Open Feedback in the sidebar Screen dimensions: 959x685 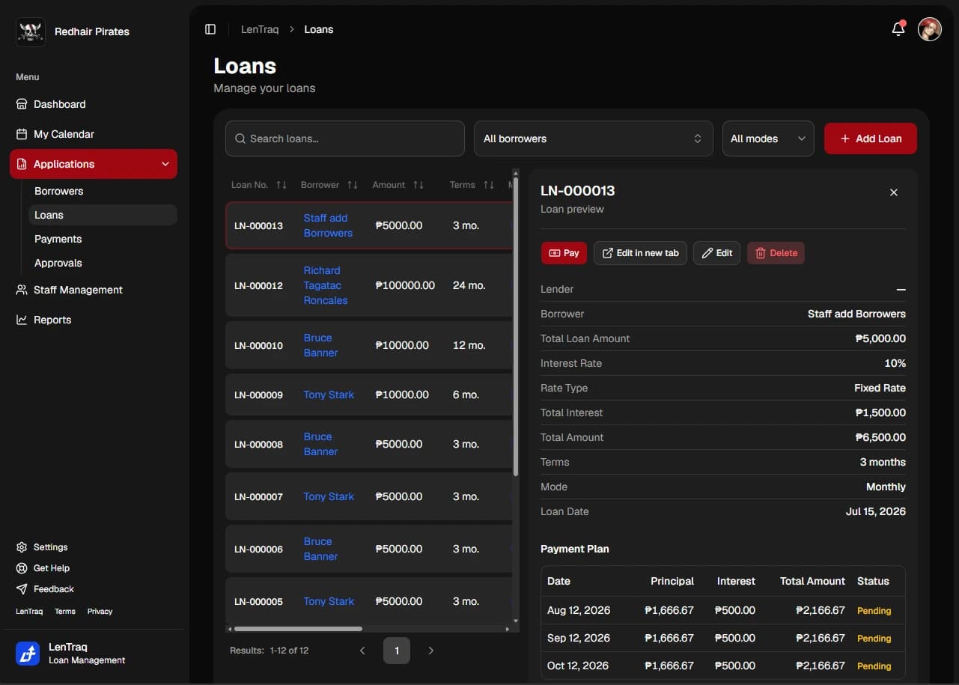click(46, 589)
